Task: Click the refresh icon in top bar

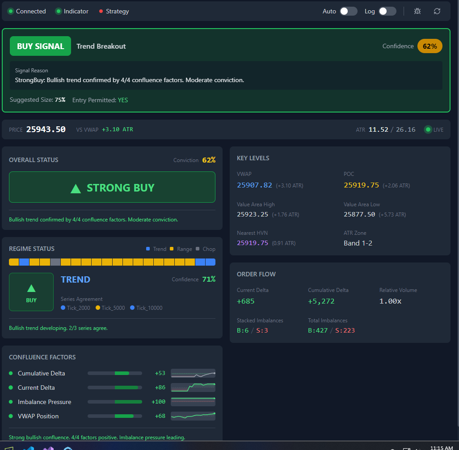Action: click(437, 11)
